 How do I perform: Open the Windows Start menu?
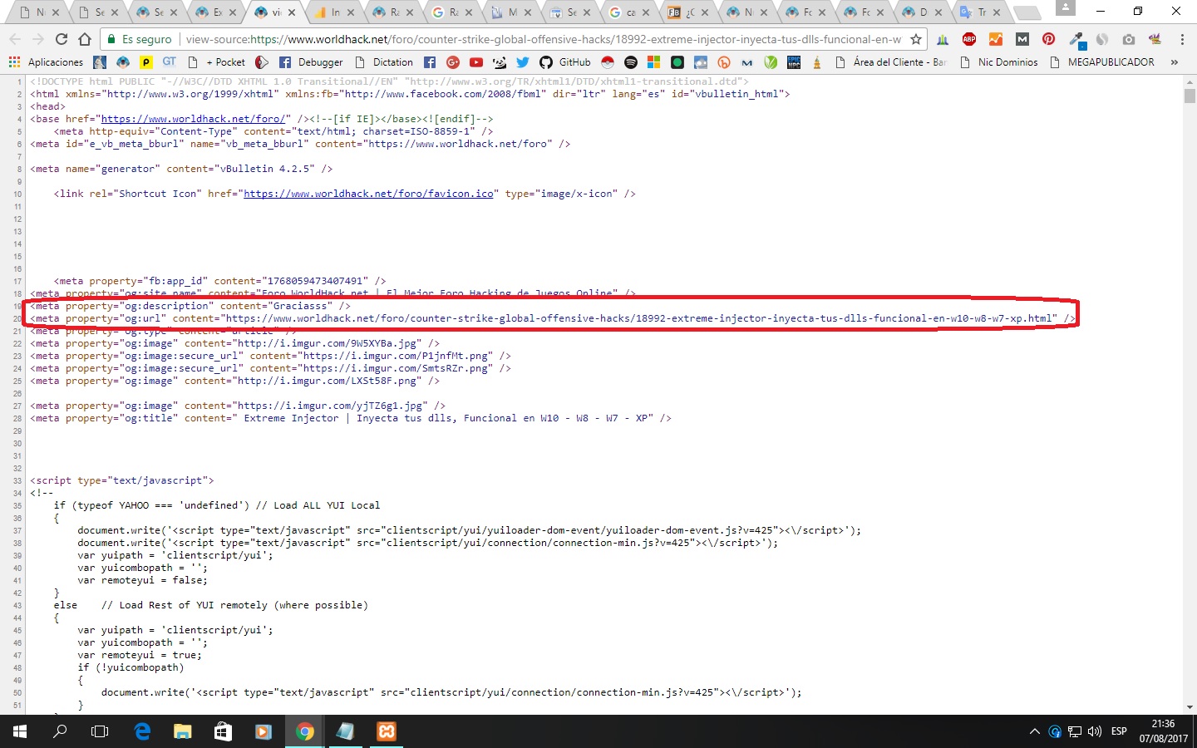pos(20,731)
